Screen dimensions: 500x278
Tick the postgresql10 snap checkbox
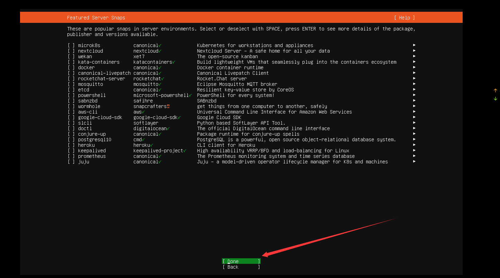(x=71, y=140)
